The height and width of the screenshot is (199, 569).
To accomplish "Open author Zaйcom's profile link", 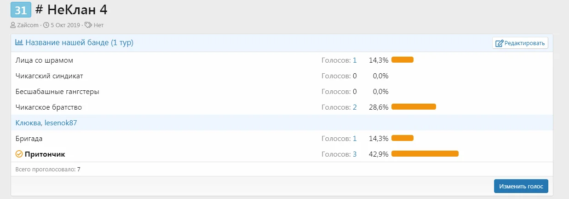I will pyautogui.click(x=28, y=25).
